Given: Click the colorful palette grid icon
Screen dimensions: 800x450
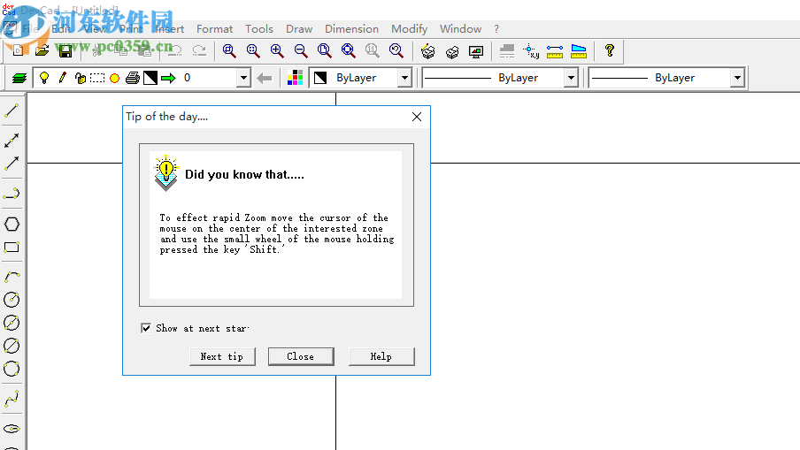Looking at the screenshot, I should [x=295, y=78].
